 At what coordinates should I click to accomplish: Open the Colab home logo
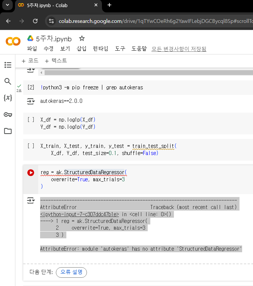[x=13, y=41]
